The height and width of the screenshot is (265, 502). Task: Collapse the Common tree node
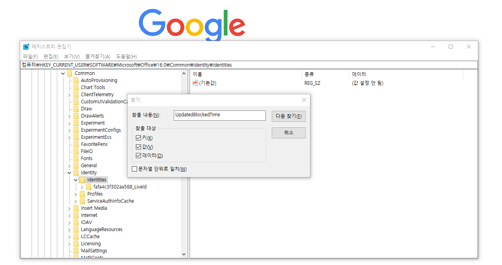[x=63, y=73]
